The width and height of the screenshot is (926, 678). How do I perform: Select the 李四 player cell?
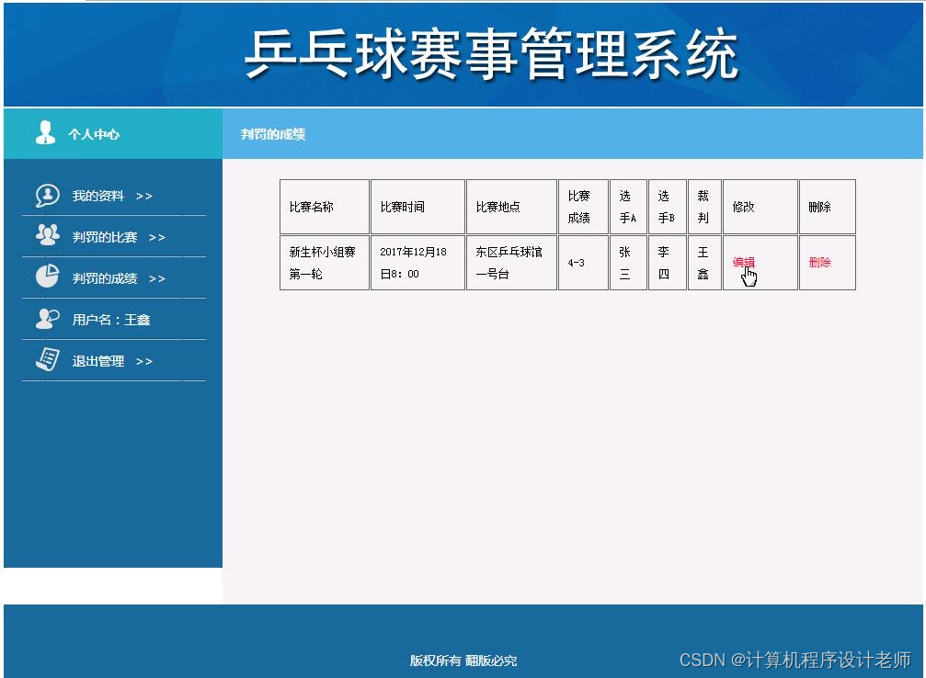(x=668, y=263)
